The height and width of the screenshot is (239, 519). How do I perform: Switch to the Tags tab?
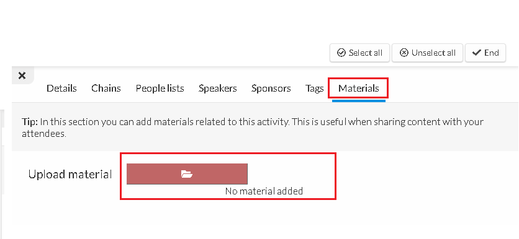[x=315, y=89]
